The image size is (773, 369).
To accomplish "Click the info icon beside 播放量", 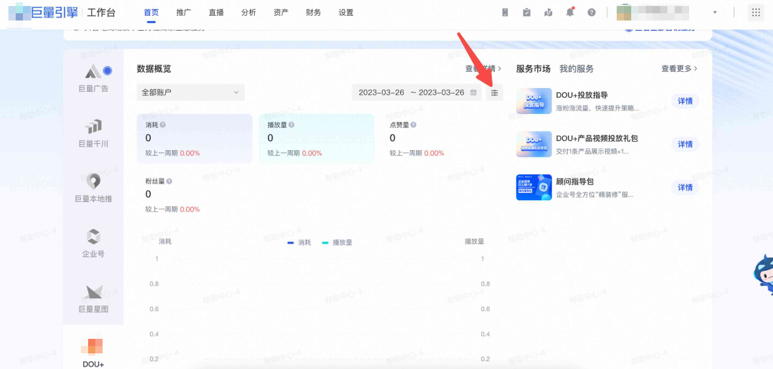I will coord(291,125).
